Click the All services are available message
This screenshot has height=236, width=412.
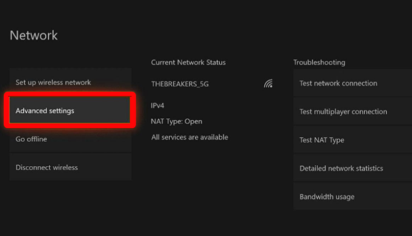(x=190, y=137)
